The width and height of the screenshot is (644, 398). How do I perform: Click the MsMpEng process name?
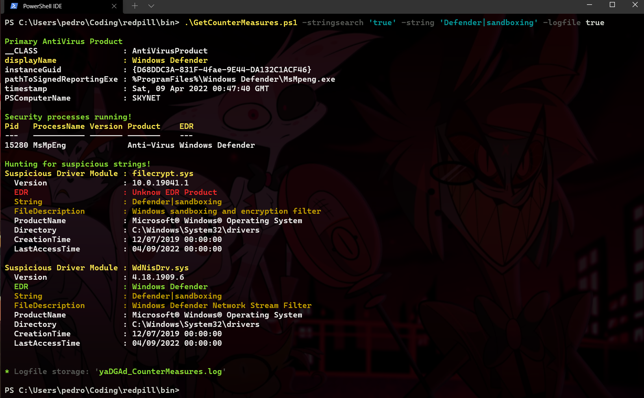tap(49, 145)
